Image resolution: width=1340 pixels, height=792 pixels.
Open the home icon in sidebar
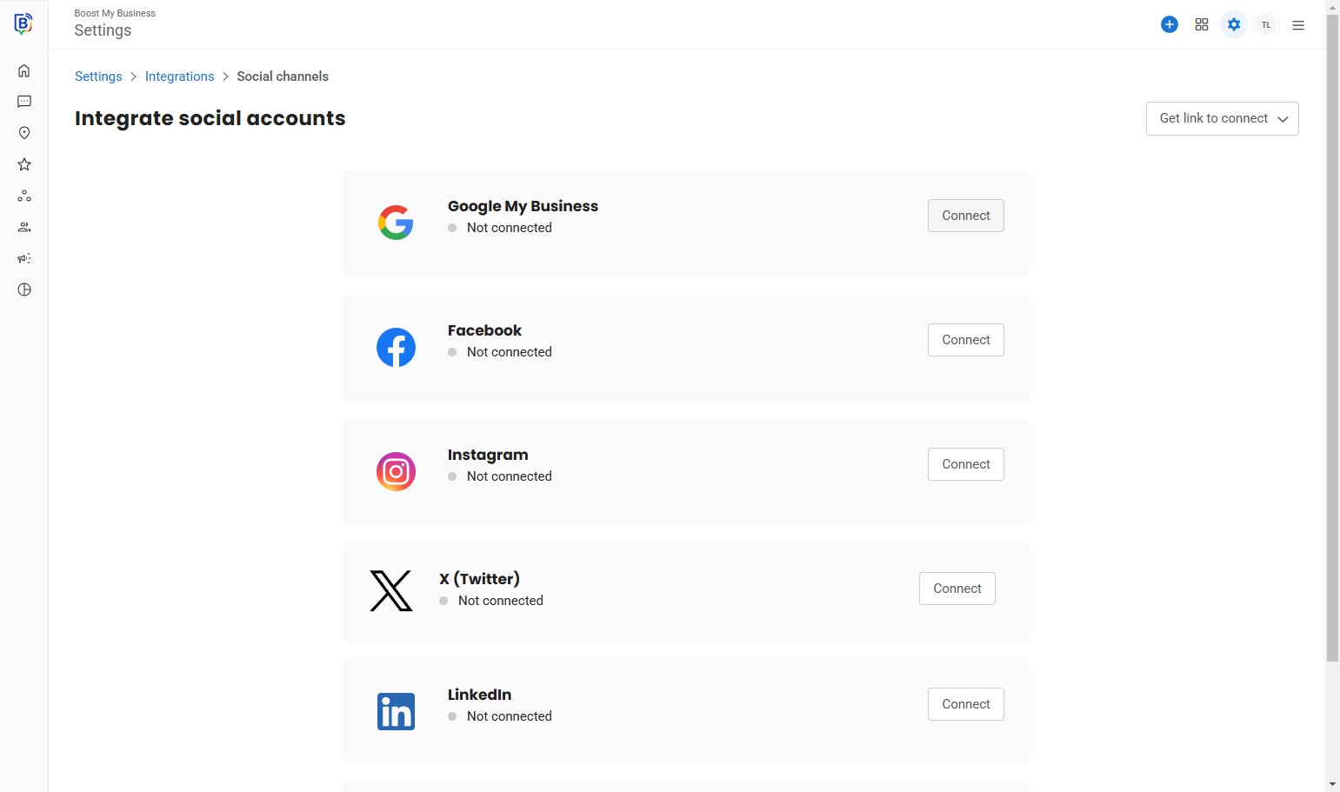coord(24,70)
